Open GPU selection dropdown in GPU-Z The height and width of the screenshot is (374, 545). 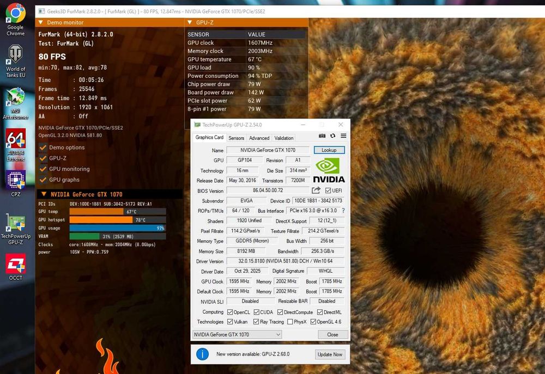point(237,334)
